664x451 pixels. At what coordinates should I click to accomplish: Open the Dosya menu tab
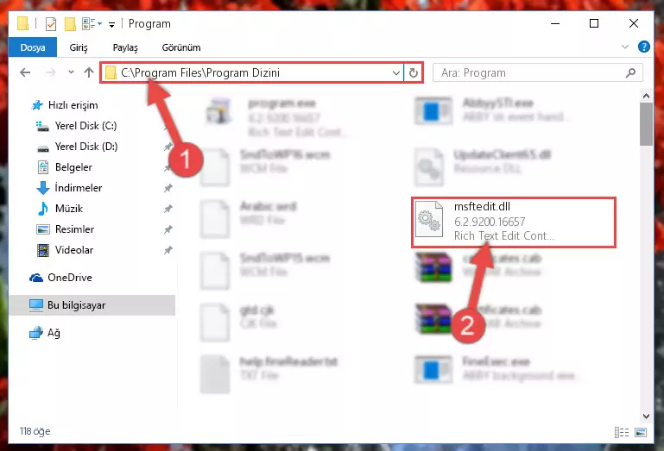33,47
